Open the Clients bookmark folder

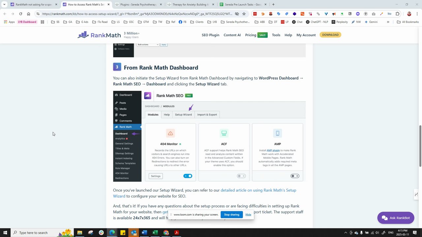tap(197, 22)
